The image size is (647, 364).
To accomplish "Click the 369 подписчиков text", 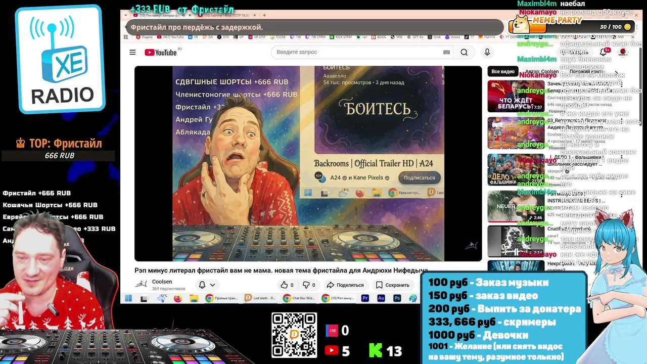I will pos(169,289).
